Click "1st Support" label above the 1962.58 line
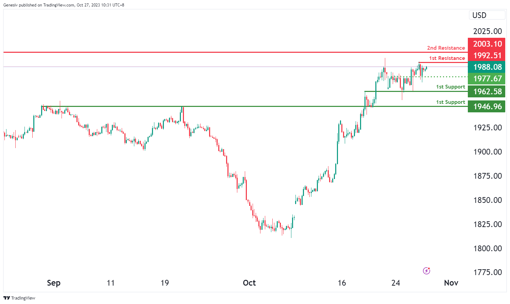This screenshot has height=304, width=510. (451, 87)
